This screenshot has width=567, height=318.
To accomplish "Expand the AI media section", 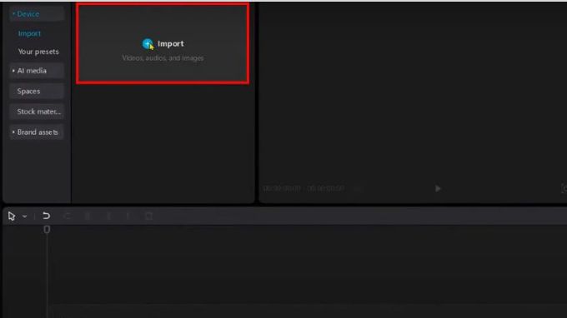I will pos(37,71).
